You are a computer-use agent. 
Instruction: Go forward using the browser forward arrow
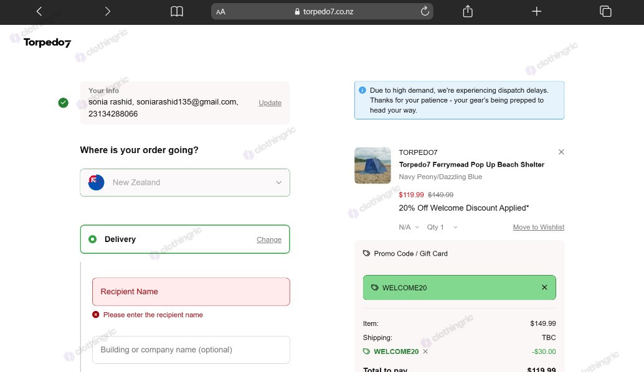pos(108,11)
